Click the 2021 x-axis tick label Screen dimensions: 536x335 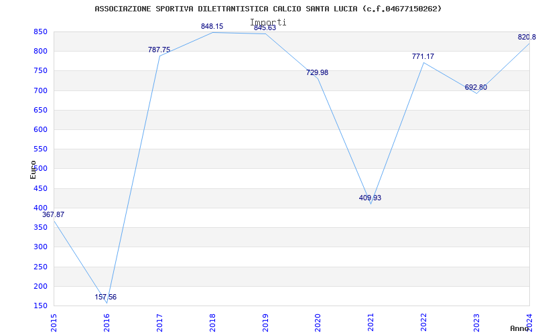tap(371, 323)
